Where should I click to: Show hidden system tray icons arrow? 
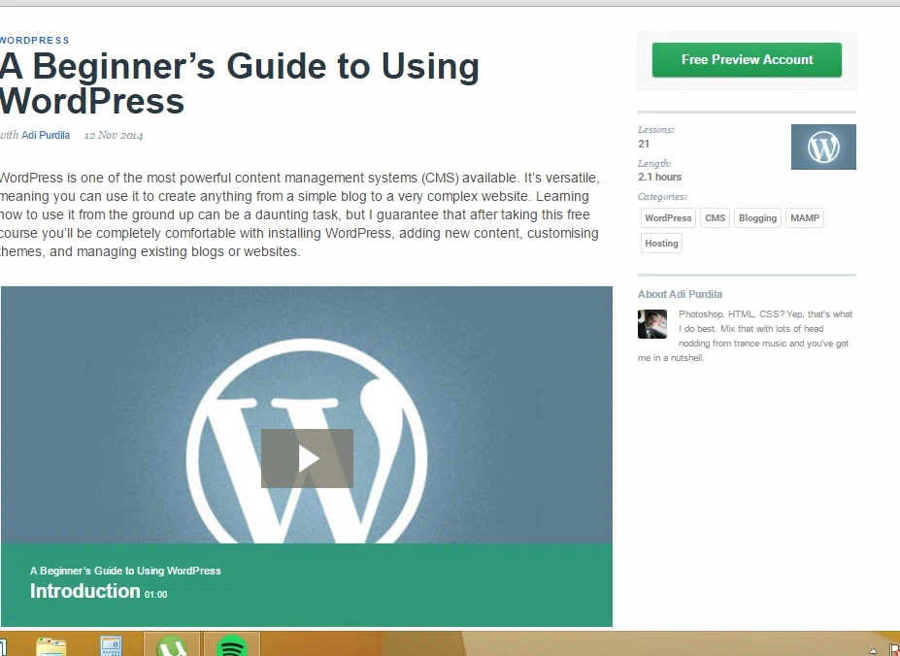pyautogui.click(x=873, y=651)
